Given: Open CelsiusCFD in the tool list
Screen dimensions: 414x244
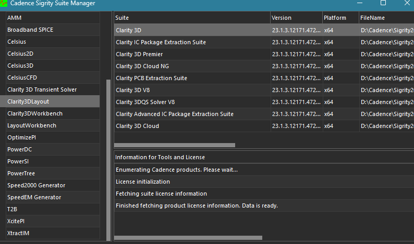Looking at the screenshot, I should tap(53, 78).
